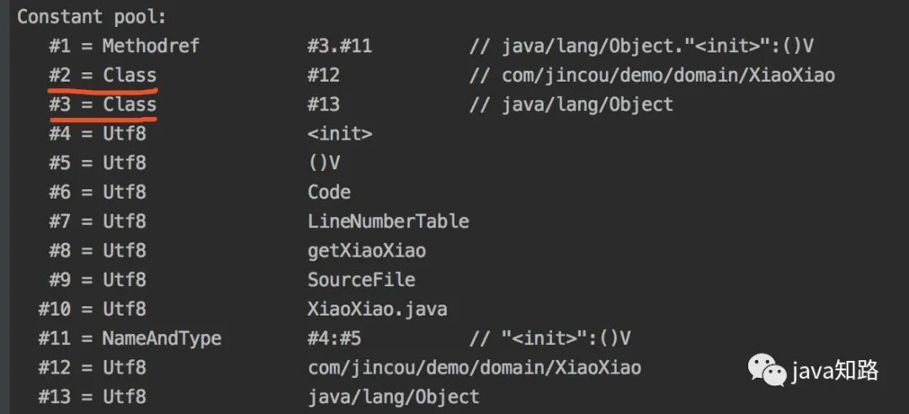909x414 pixels.
Task: Click the '#11 = NameAndType' entry
Action: click(x=130, y=338)
